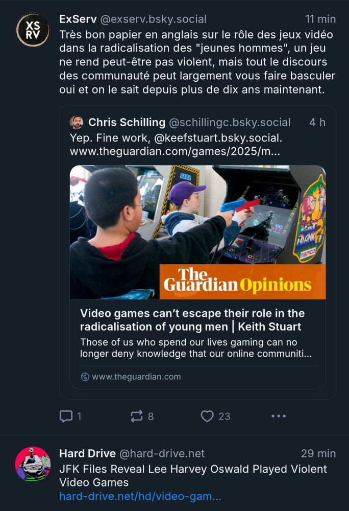
Task: Select the Hard Drive account name
Action: click(x=87, y=453)
